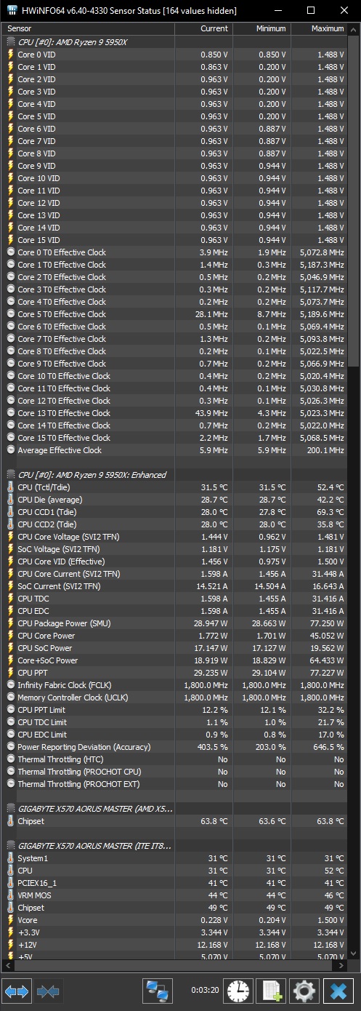This screenshot has height=1011, width=361.
Task: Select the Core 0 VID lightning icon
Action: [x=10, y=55]
